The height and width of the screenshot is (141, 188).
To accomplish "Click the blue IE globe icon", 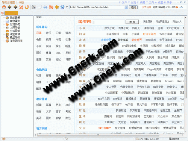I will pos(45,7).
